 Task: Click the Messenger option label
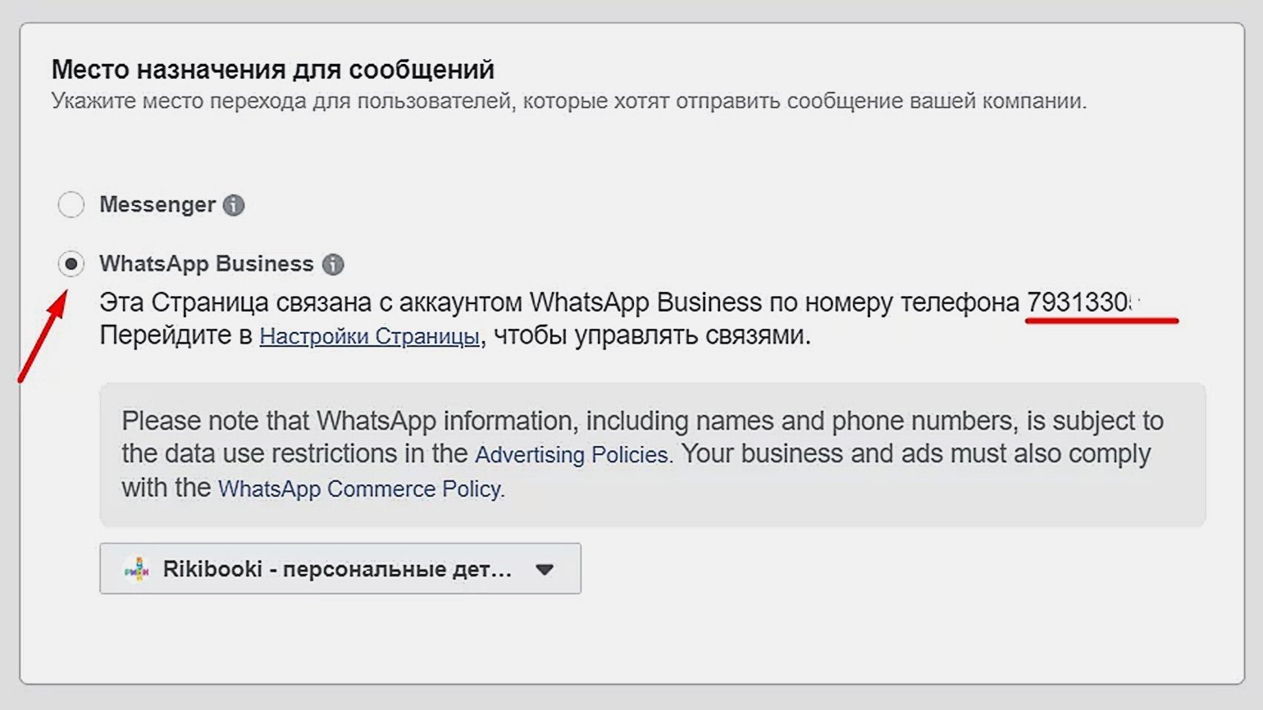click(x=157, y=204)
